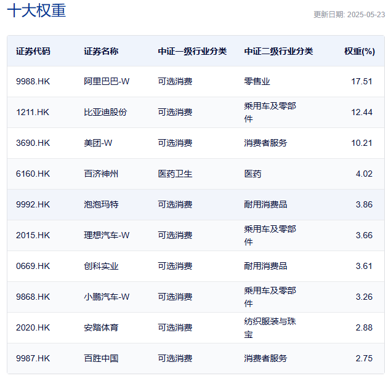Select the 医药卫生 industry cell

pyautogui.click(x=175, y=174)
